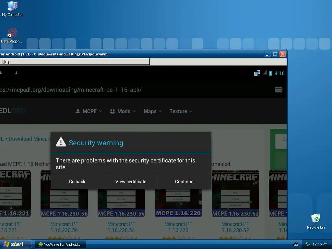Expand the Maps dropdown menu

152,111
